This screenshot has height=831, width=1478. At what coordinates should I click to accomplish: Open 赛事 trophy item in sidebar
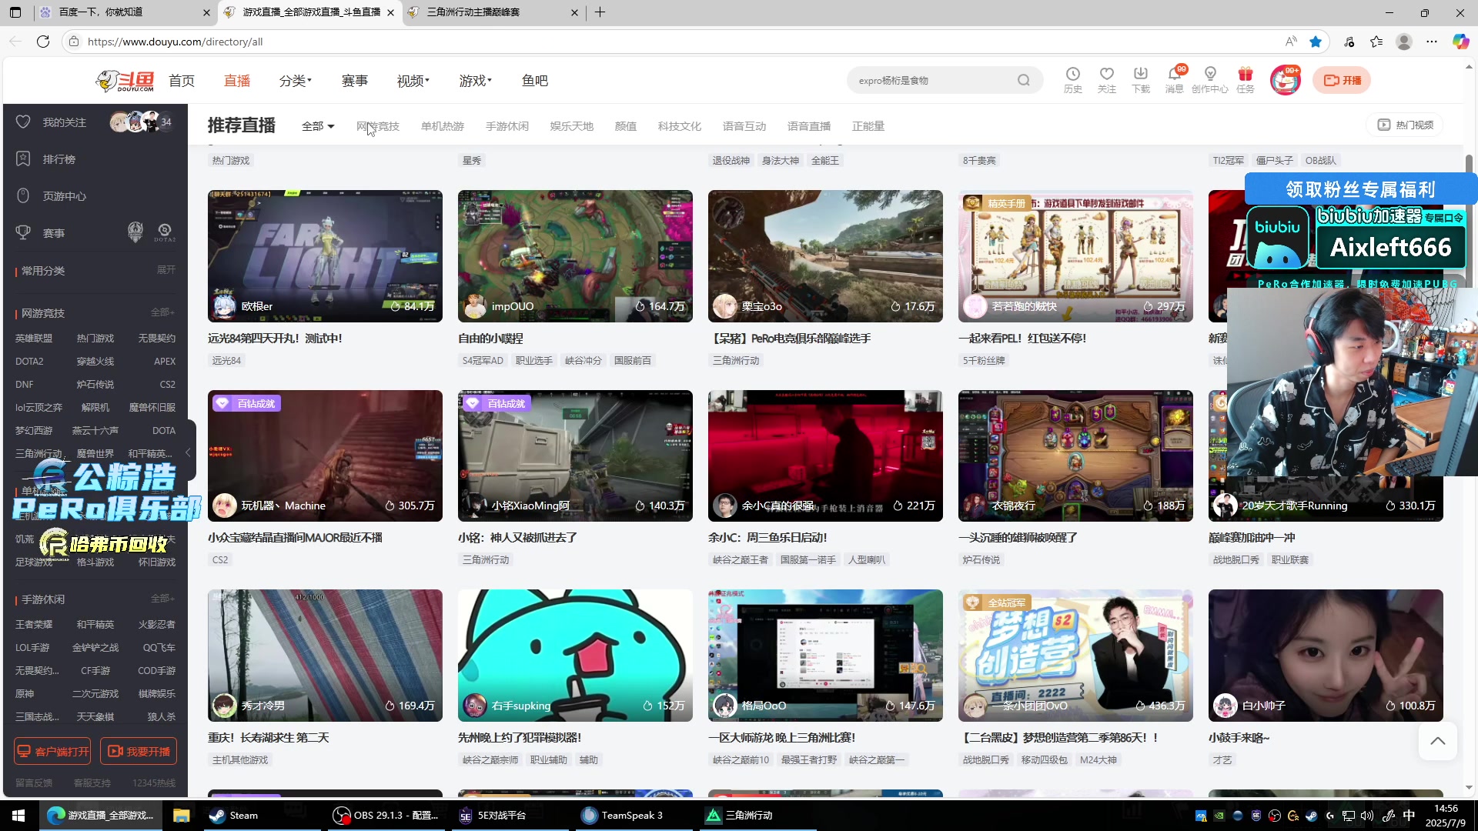[x=53, y=232]
